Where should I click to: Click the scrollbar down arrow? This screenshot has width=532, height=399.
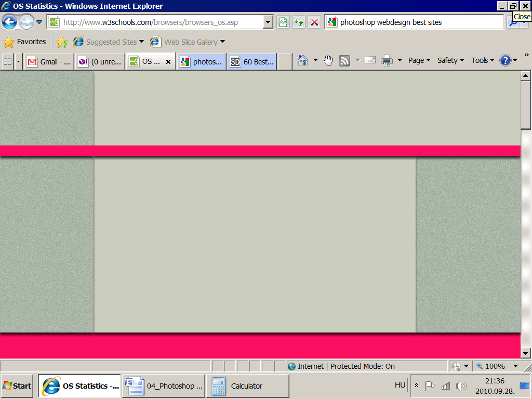526,353
